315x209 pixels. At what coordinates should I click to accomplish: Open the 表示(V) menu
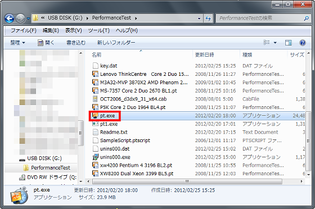tap(74, 30)
